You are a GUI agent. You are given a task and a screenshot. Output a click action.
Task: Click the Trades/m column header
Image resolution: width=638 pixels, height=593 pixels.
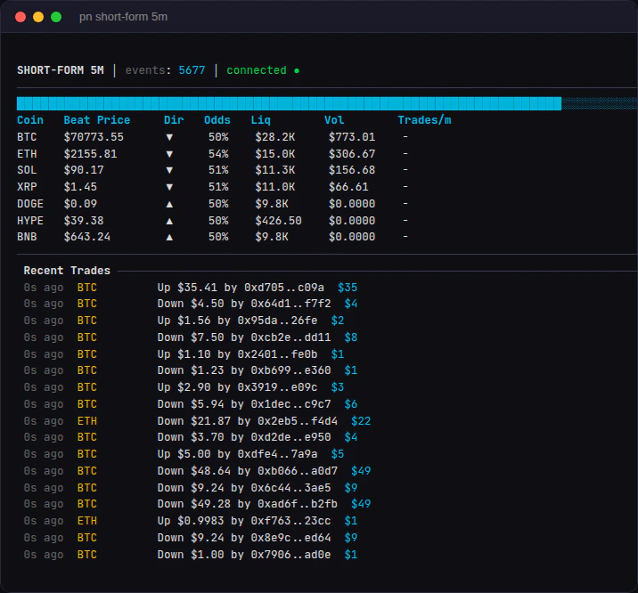[x=424, y=120]
